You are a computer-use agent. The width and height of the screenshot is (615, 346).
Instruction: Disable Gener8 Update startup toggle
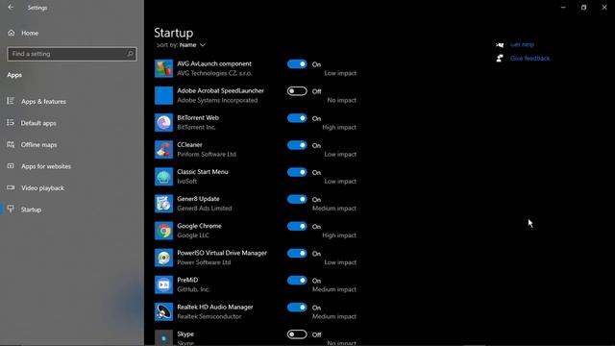click(x=297, y=199)
